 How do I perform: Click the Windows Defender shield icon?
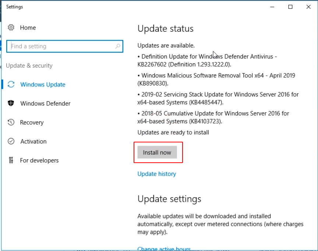(x=11, y=103)
